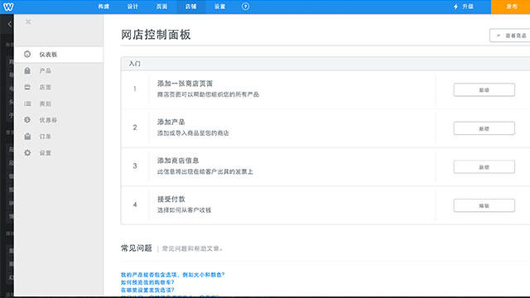Open the help question mark icon

click(246, 7)
